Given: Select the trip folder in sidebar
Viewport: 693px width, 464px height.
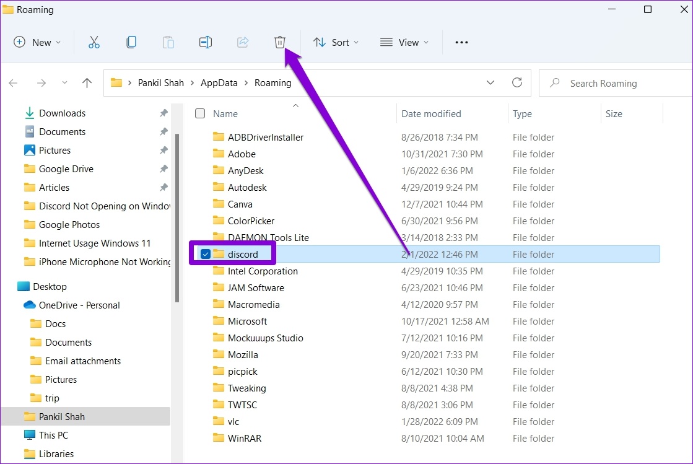Looking at the screenshot, I should pos(45,398).
